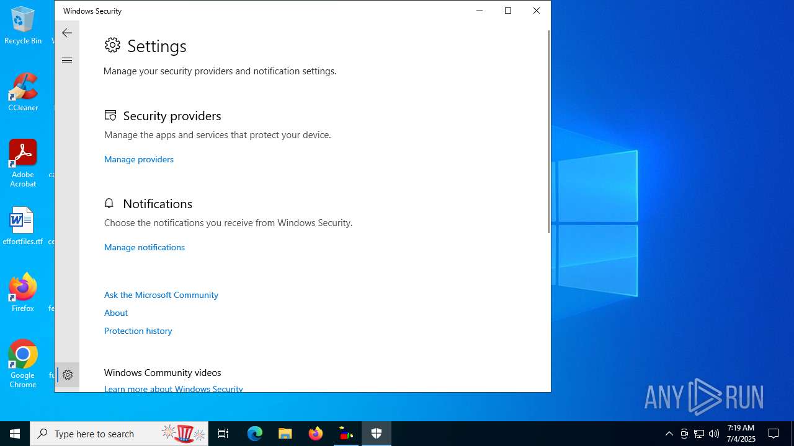Launch Firefox from the desktop

pos(23,292)
